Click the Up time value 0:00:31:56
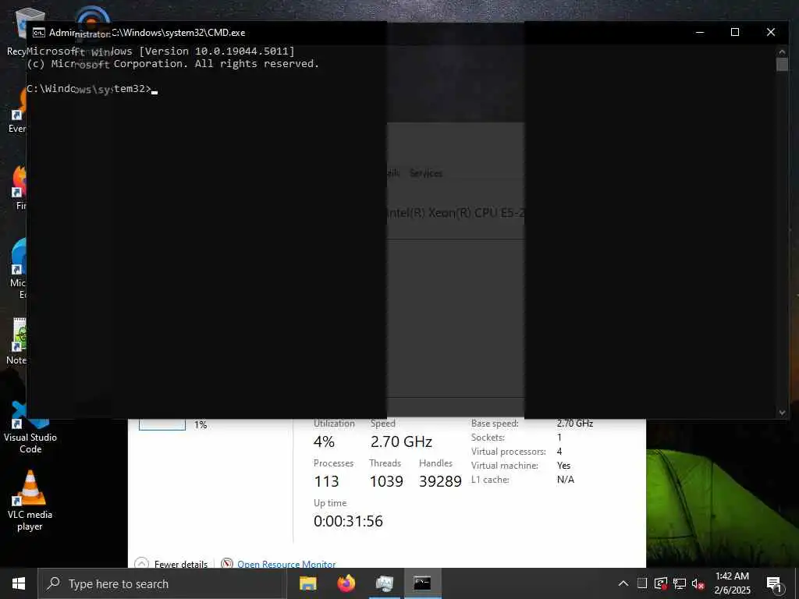The image size is (799, 599). click(348, 521)
